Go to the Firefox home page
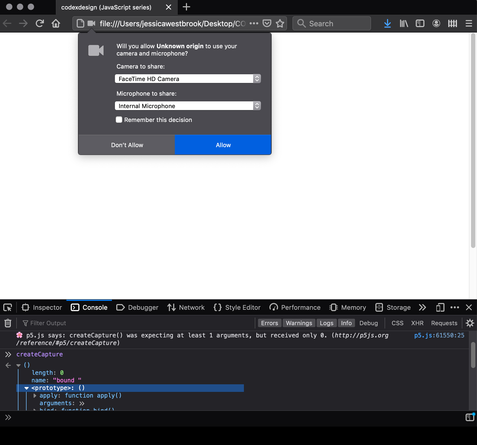This screenshot has height=445, width=477. click(x=56, y=24)
